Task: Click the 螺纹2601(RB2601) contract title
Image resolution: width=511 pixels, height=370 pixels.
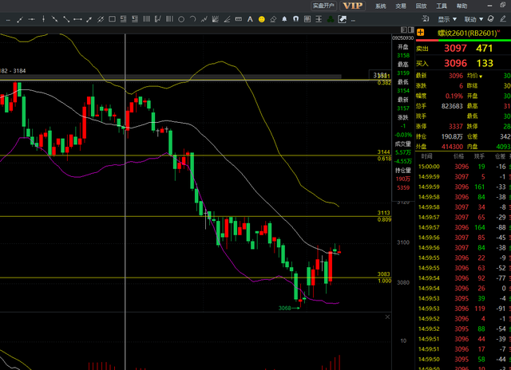Action: 467,33
